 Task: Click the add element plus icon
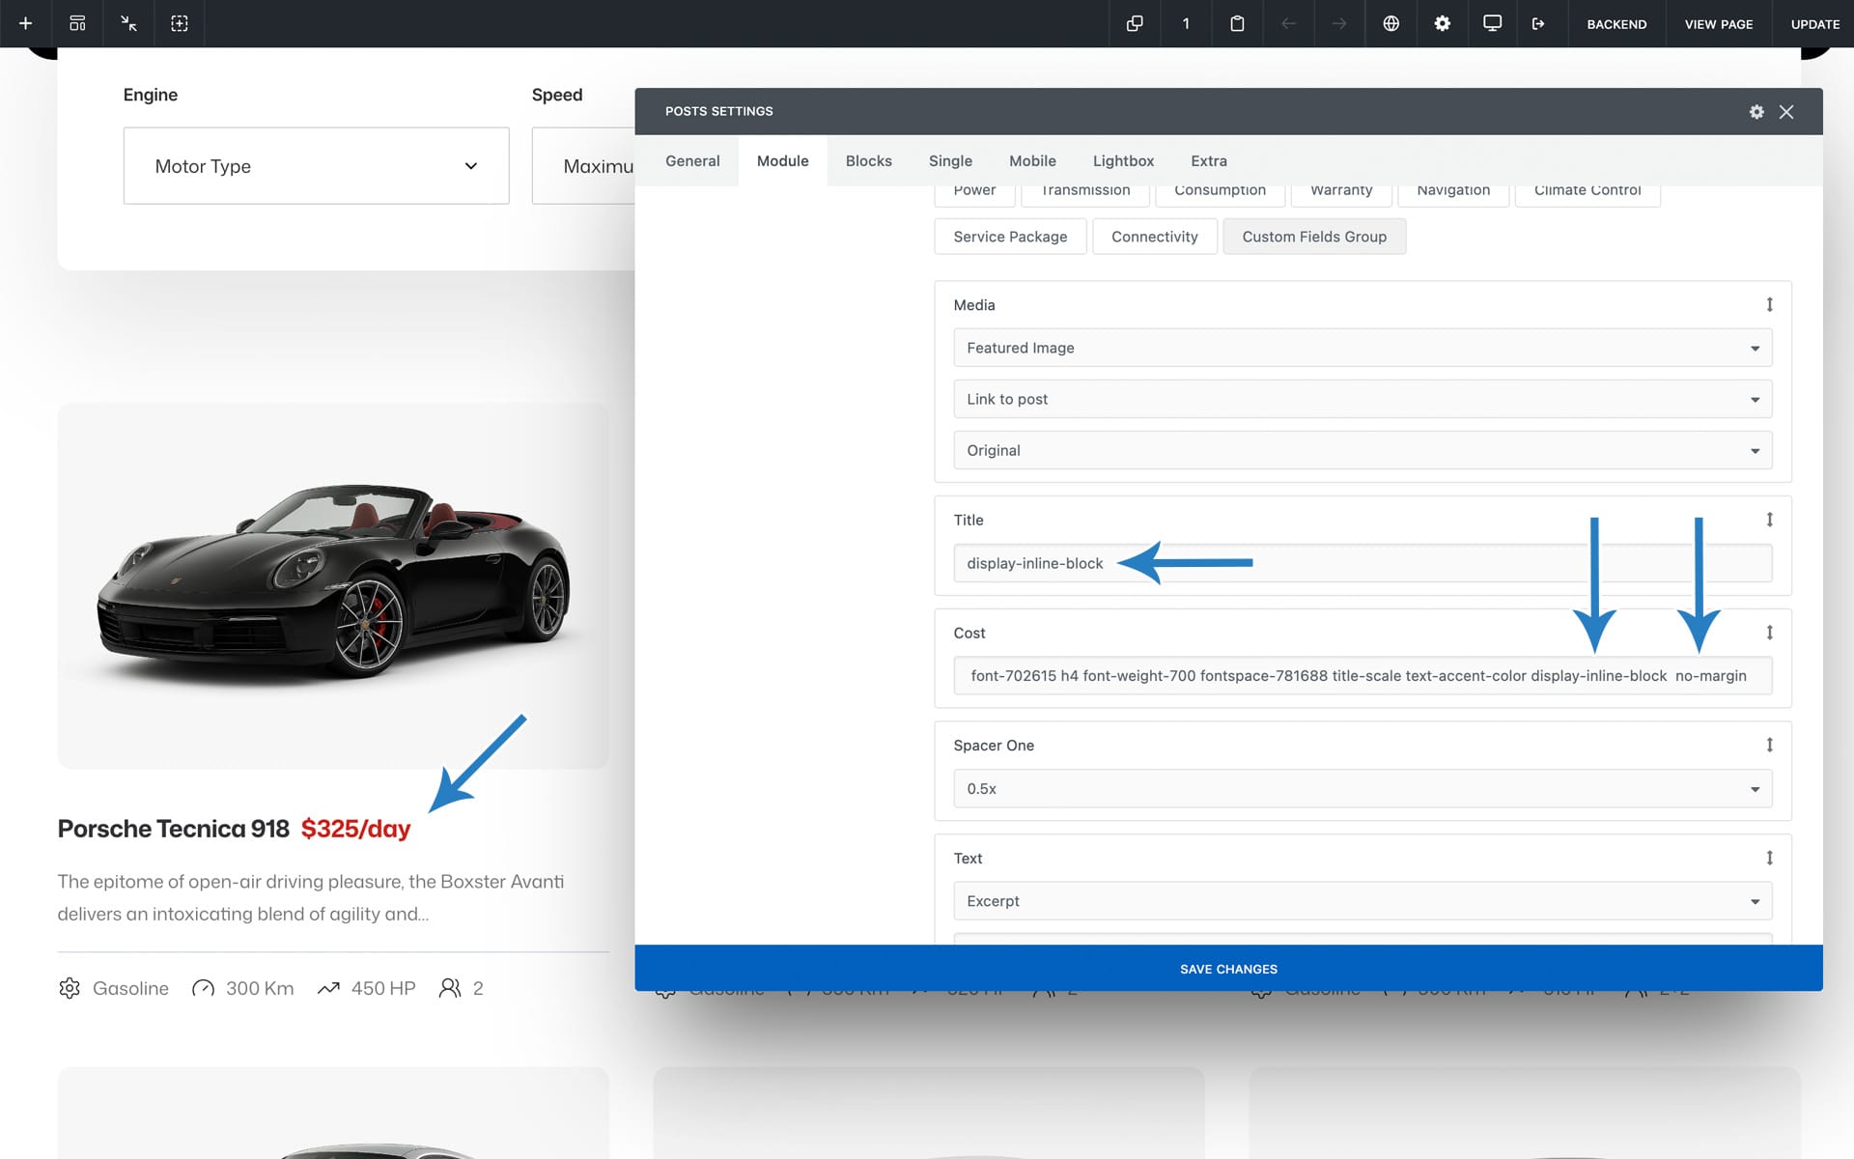coord(26,23)
